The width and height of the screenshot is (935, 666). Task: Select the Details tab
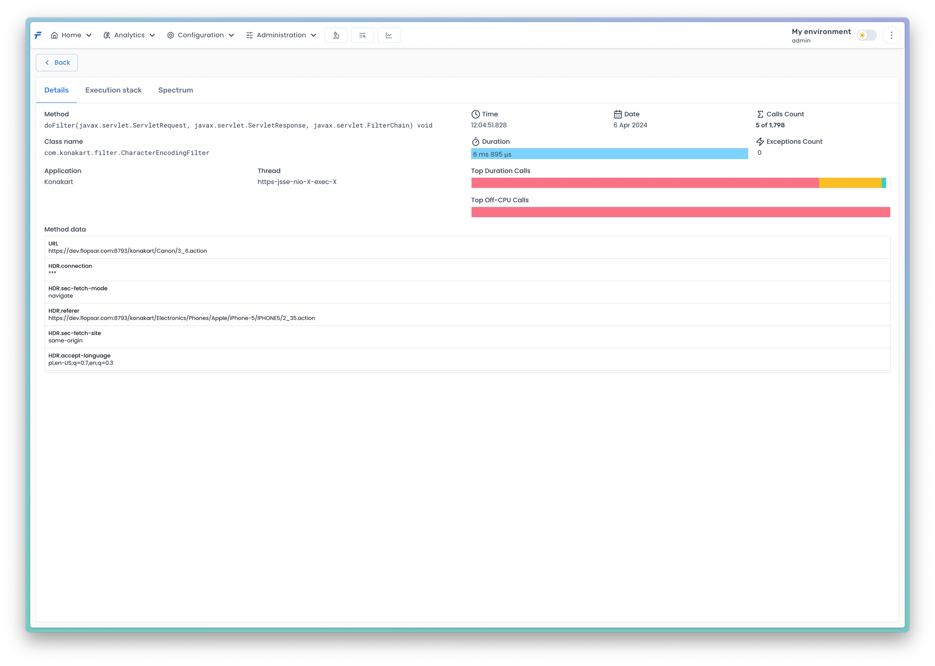(56, 90)
